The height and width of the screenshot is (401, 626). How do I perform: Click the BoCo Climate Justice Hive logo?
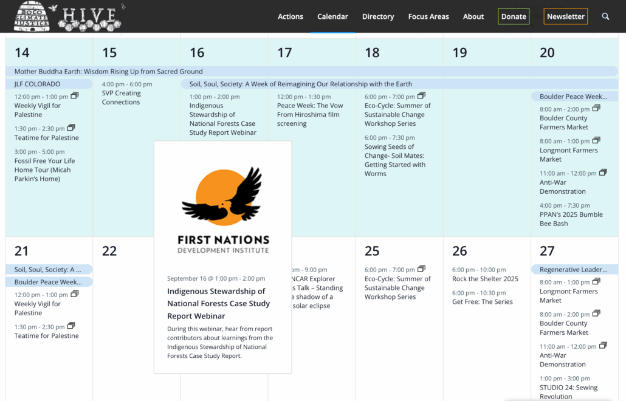(x=67, y=16)
